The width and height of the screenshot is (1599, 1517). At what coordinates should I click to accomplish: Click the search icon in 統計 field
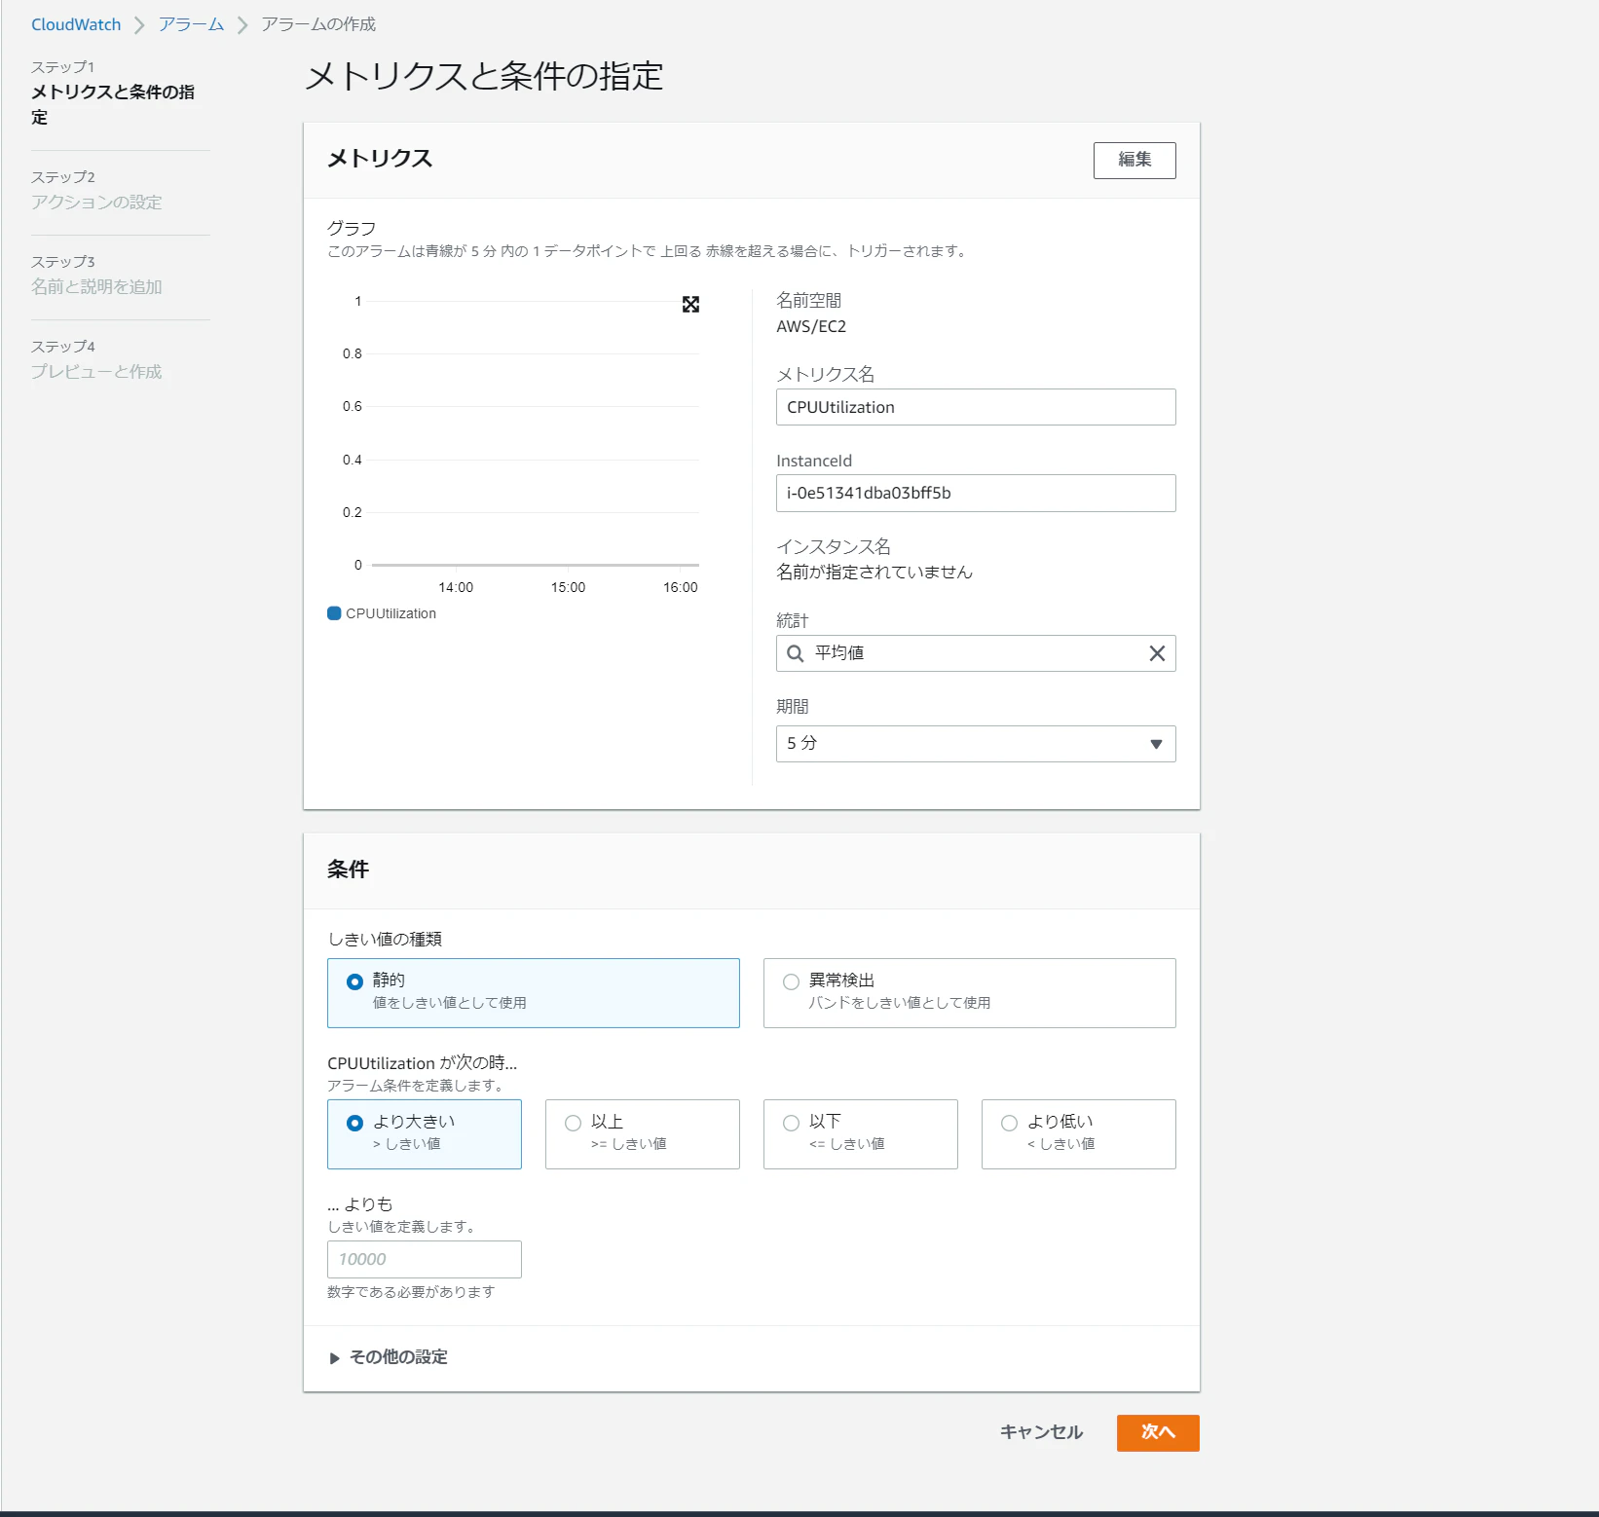click(x=796, y=653)
